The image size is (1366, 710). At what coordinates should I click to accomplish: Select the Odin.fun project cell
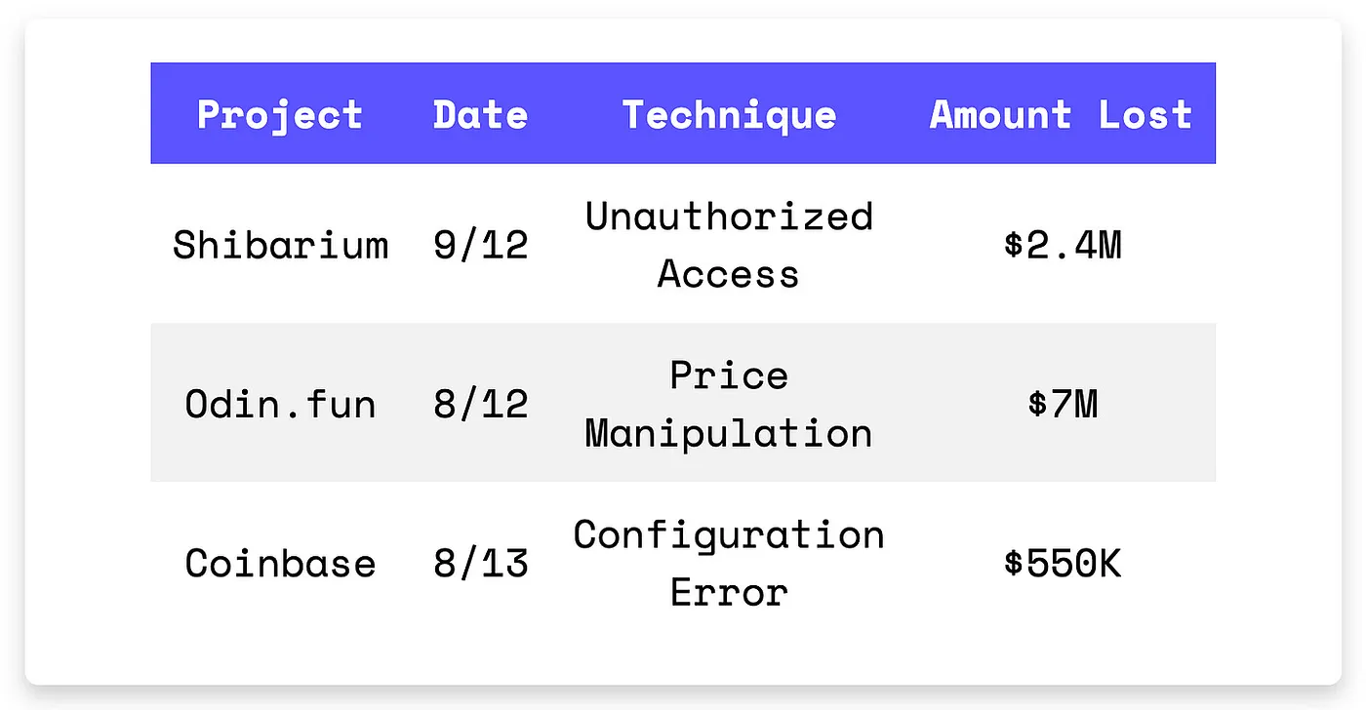(280, 403)
